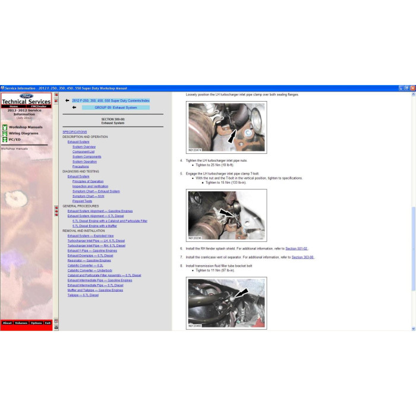The width and height of the screenshot is (416, 416).
Task: Open Exhaust System Alignment — Gasoline Engines
Action: point(100,211)
